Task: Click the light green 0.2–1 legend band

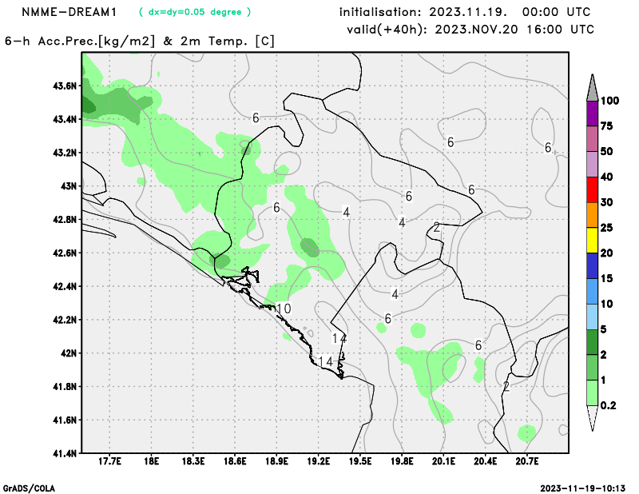Action: (x=592, y=392)
